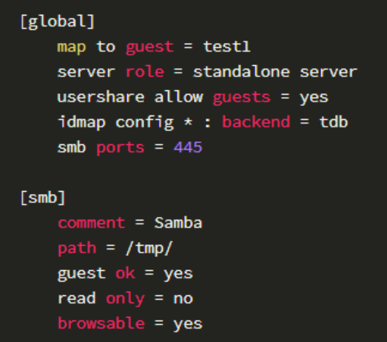
Task: Click the pink 'ports' keyword
Action: 120,148
